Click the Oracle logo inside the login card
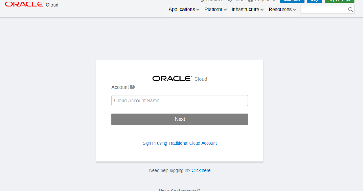Screen dimensions: 363x191 [172, 78]
